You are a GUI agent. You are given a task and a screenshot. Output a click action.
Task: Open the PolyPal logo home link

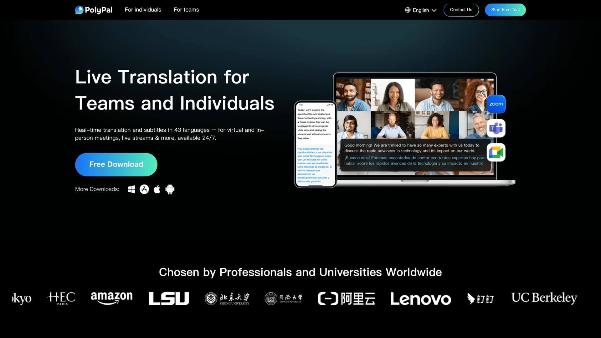[94, 10]
